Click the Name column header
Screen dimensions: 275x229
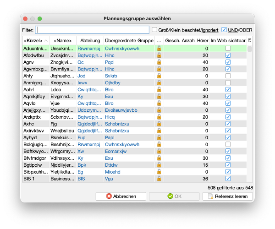pyautogui.click(x=63, y=41)
